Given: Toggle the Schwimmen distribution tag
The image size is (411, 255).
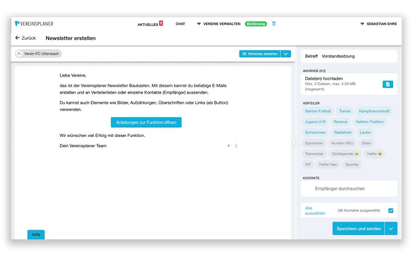Looking at the screenshot, I should tap(315, 132).
